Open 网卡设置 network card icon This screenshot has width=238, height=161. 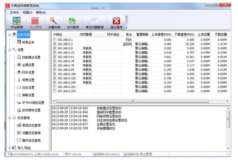tap(19, 72)
